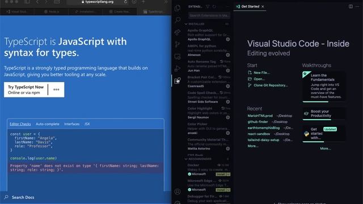Filter extensions using the funnel icon
The height and width of the screenshot is (204, 363).
[208, 6]
